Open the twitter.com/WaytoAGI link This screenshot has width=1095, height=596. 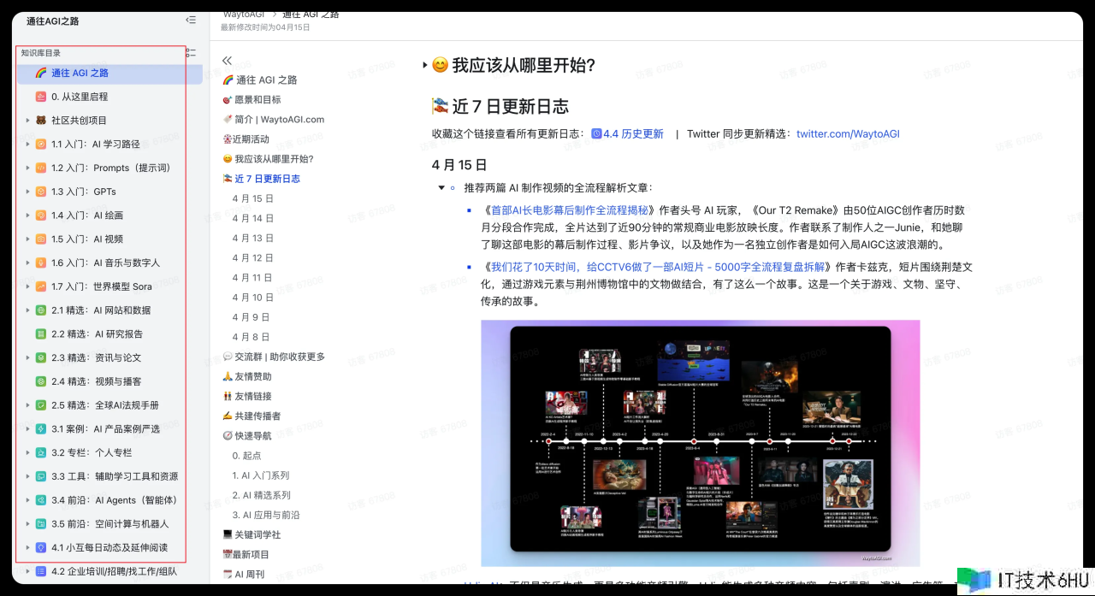tap(847, 134)
